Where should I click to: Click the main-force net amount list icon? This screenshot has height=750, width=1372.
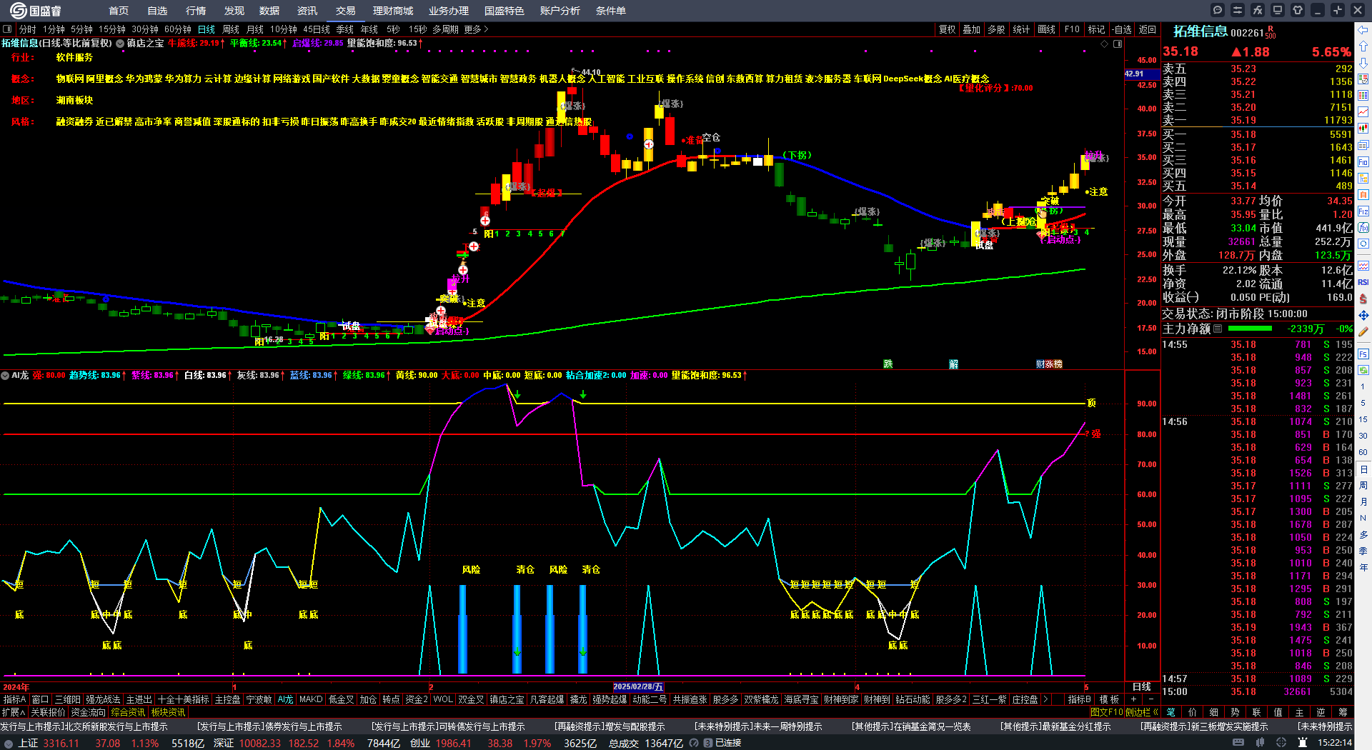1218,329
